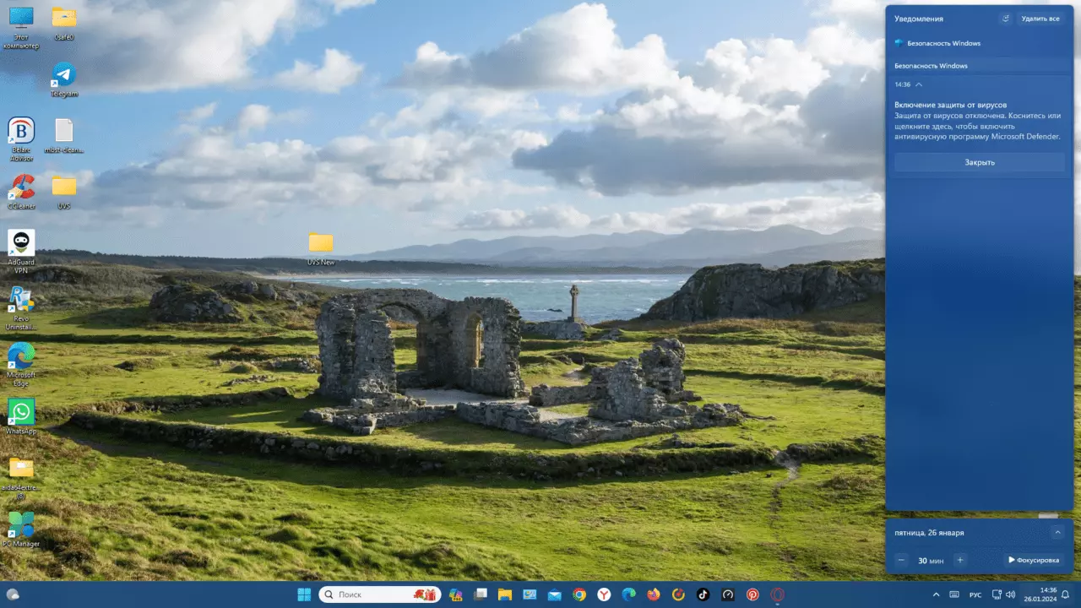Open the WhatsApp desktop shortcut
Screen dimensions: 1081x608
[x=21, y=412]
